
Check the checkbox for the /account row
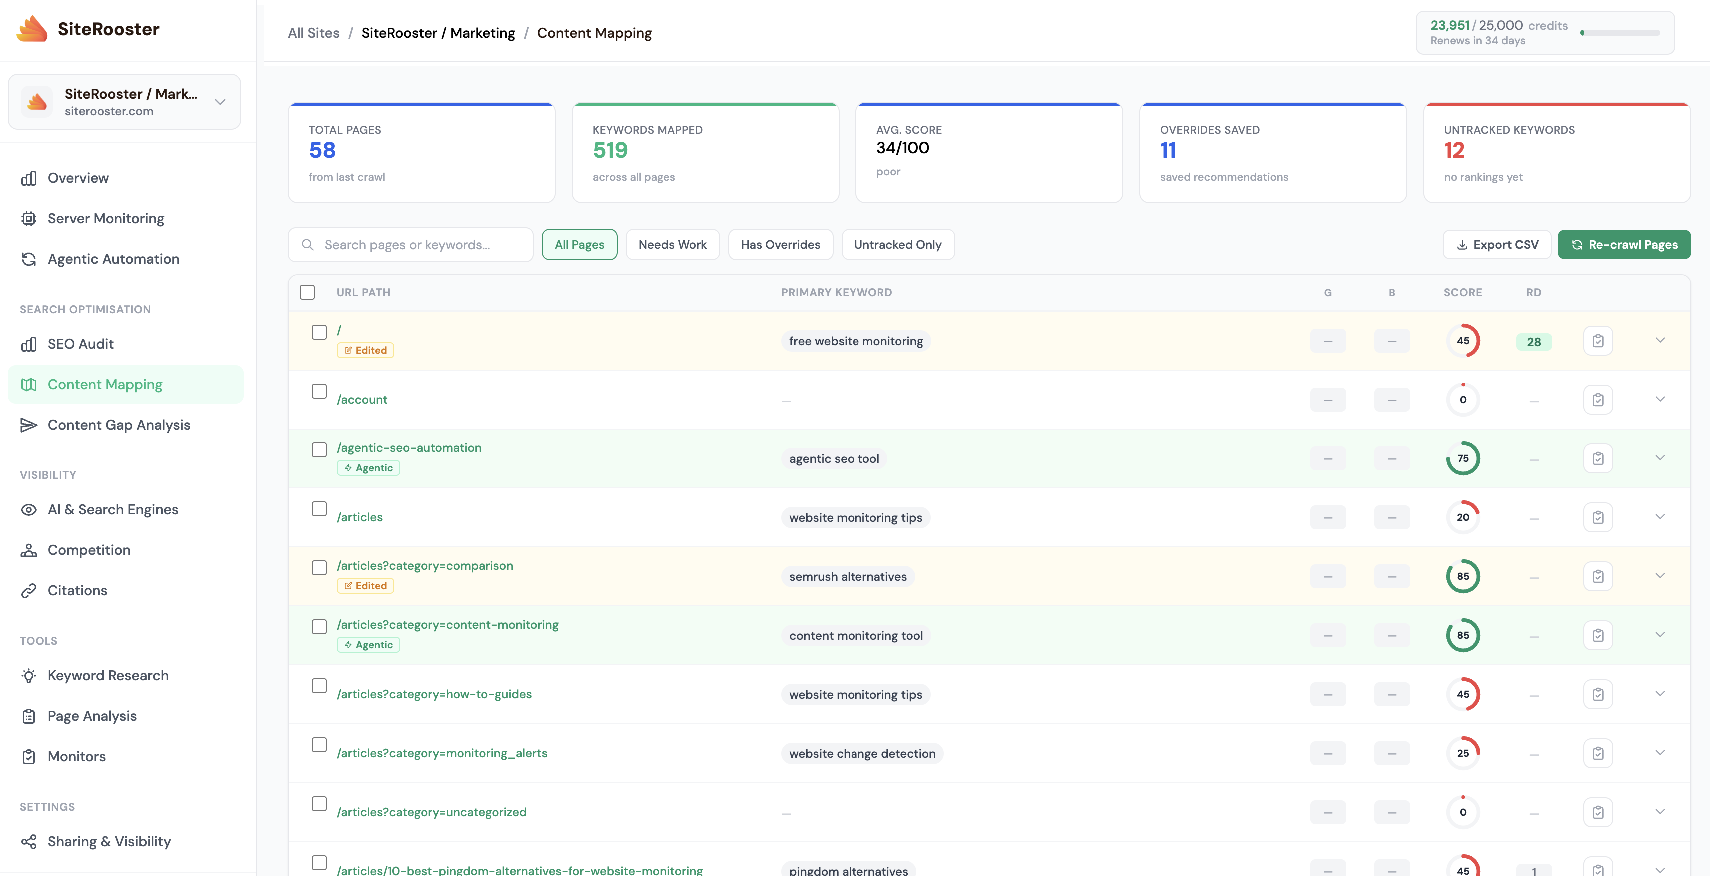[319, 392]
